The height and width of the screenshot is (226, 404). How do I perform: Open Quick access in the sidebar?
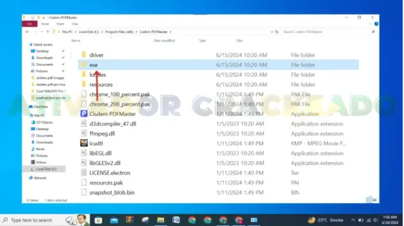[x=43, y=44]
